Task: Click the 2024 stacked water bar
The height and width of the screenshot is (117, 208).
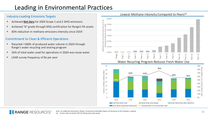Action: tap(188, 88)
